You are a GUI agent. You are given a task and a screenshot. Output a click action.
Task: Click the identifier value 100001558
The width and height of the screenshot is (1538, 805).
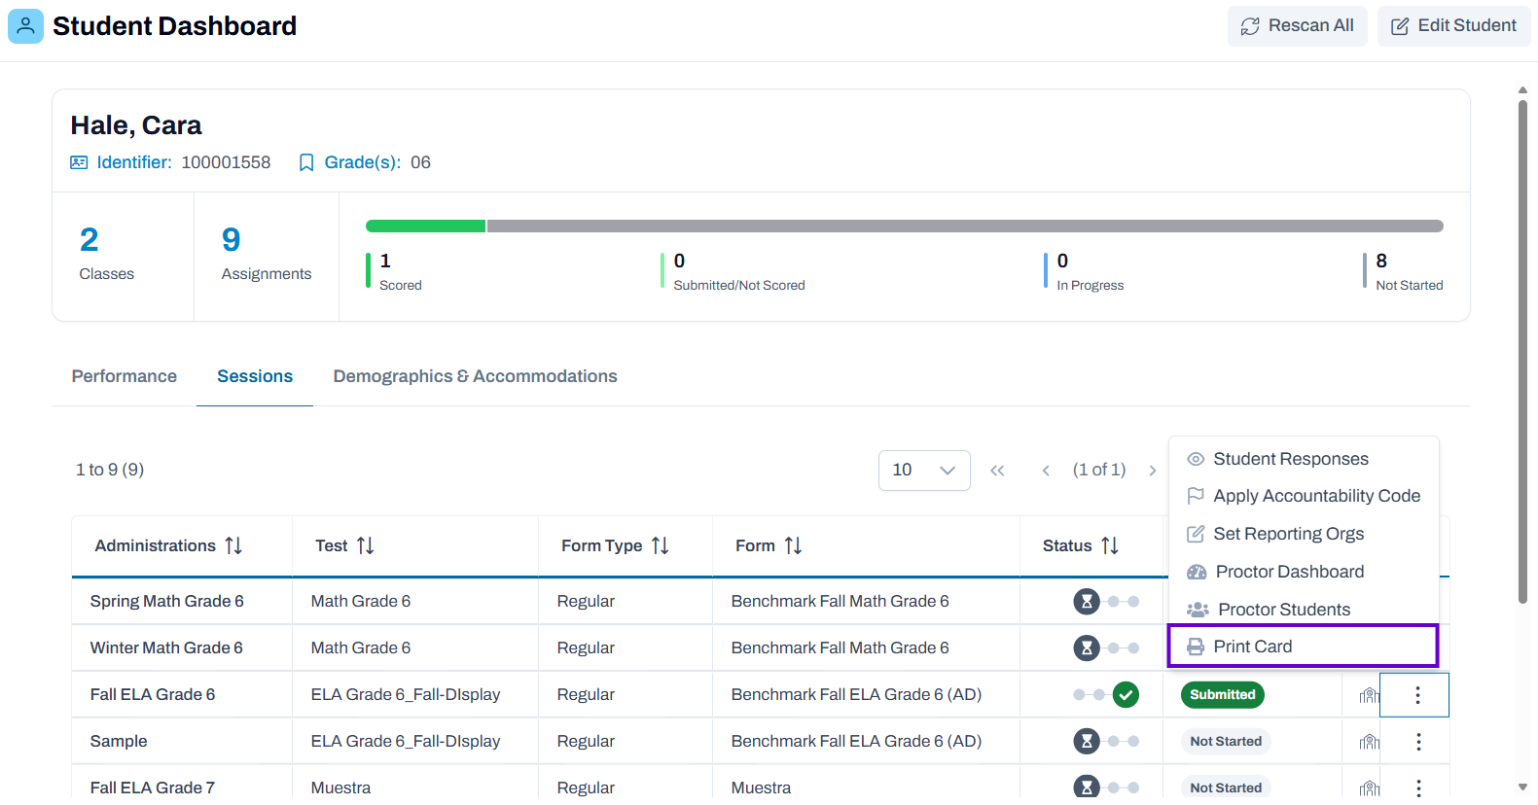(226, 162)
